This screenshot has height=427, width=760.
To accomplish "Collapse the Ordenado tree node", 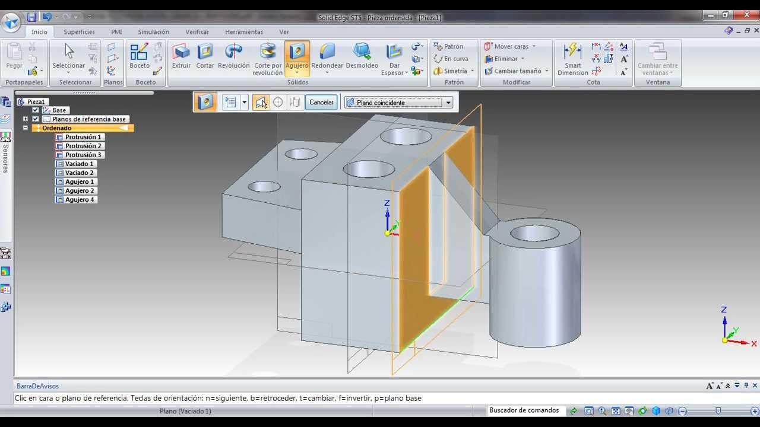I will (x=26, y=128).
